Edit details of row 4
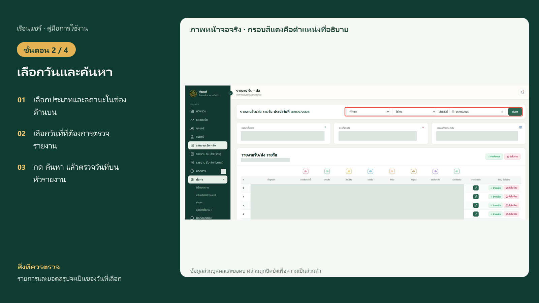 pos(476,214)
